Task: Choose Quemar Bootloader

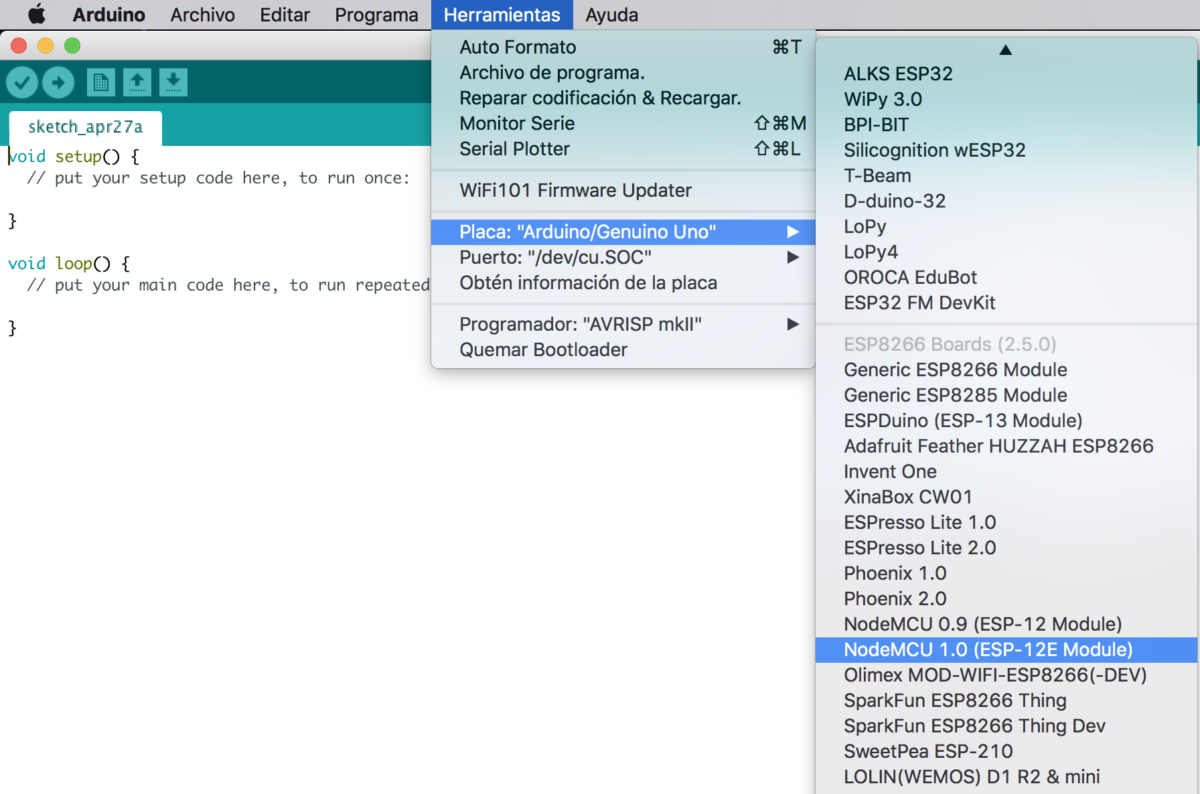Action: [x=623, y=349]
